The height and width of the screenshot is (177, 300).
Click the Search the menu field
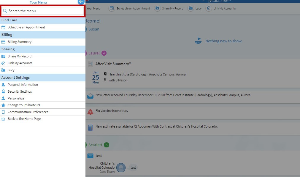coord(43,11)
